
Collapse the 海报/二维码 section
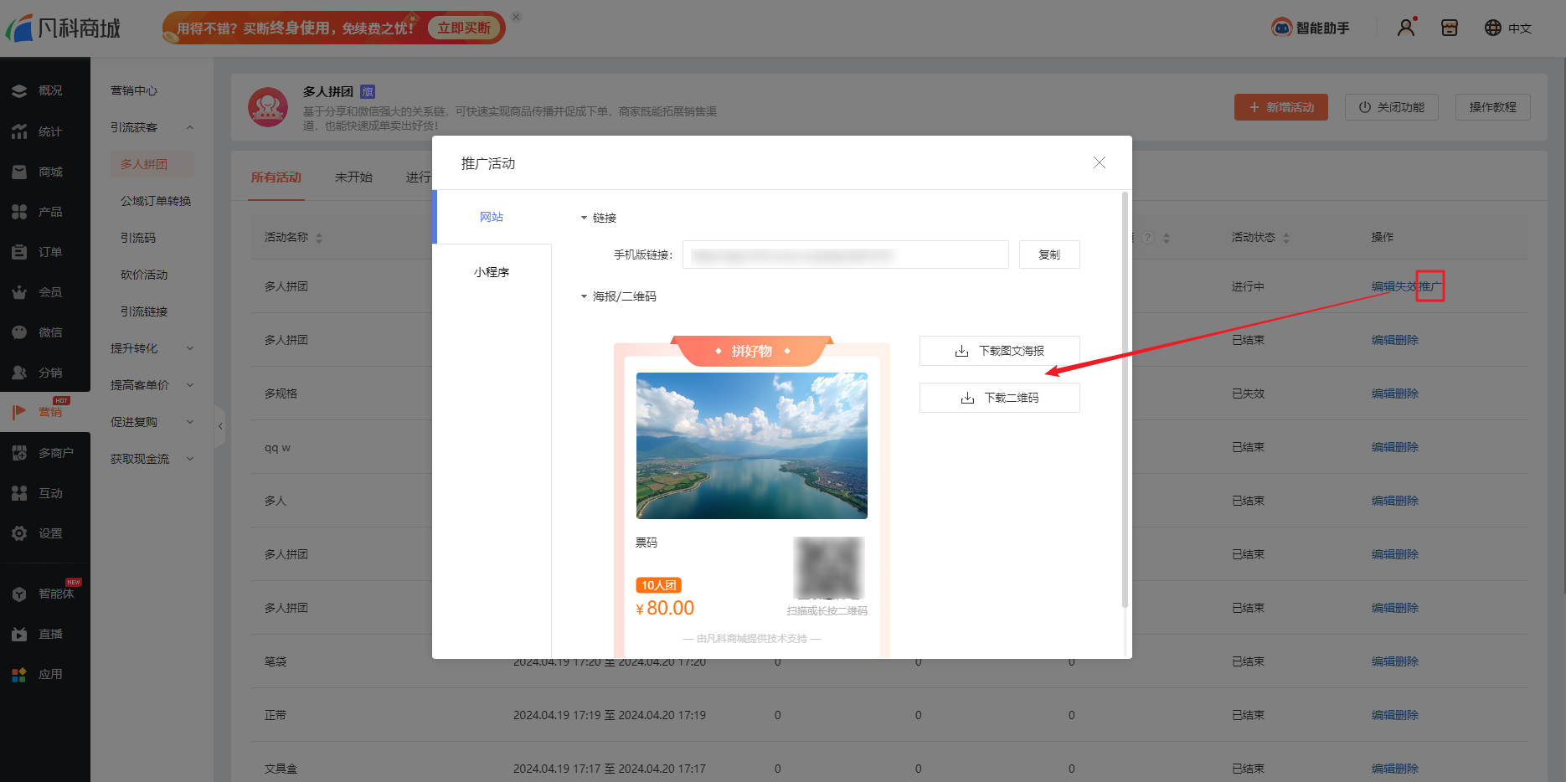coord(585,296)
